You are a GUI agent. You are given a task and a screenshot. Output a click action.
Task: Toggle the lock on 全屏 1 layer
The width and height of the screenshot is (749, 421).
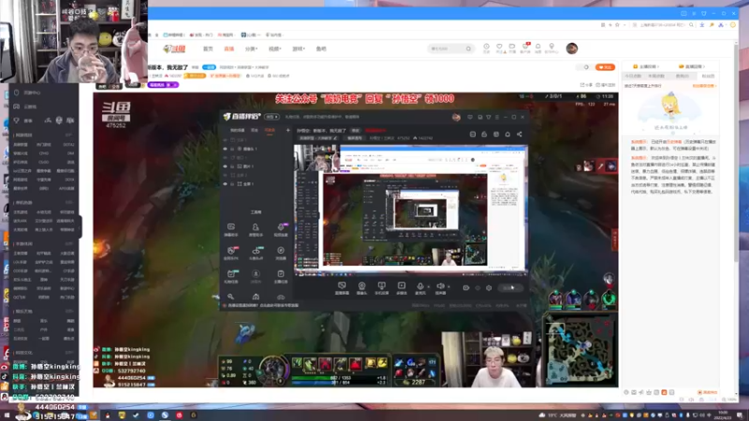click(232, 183)
